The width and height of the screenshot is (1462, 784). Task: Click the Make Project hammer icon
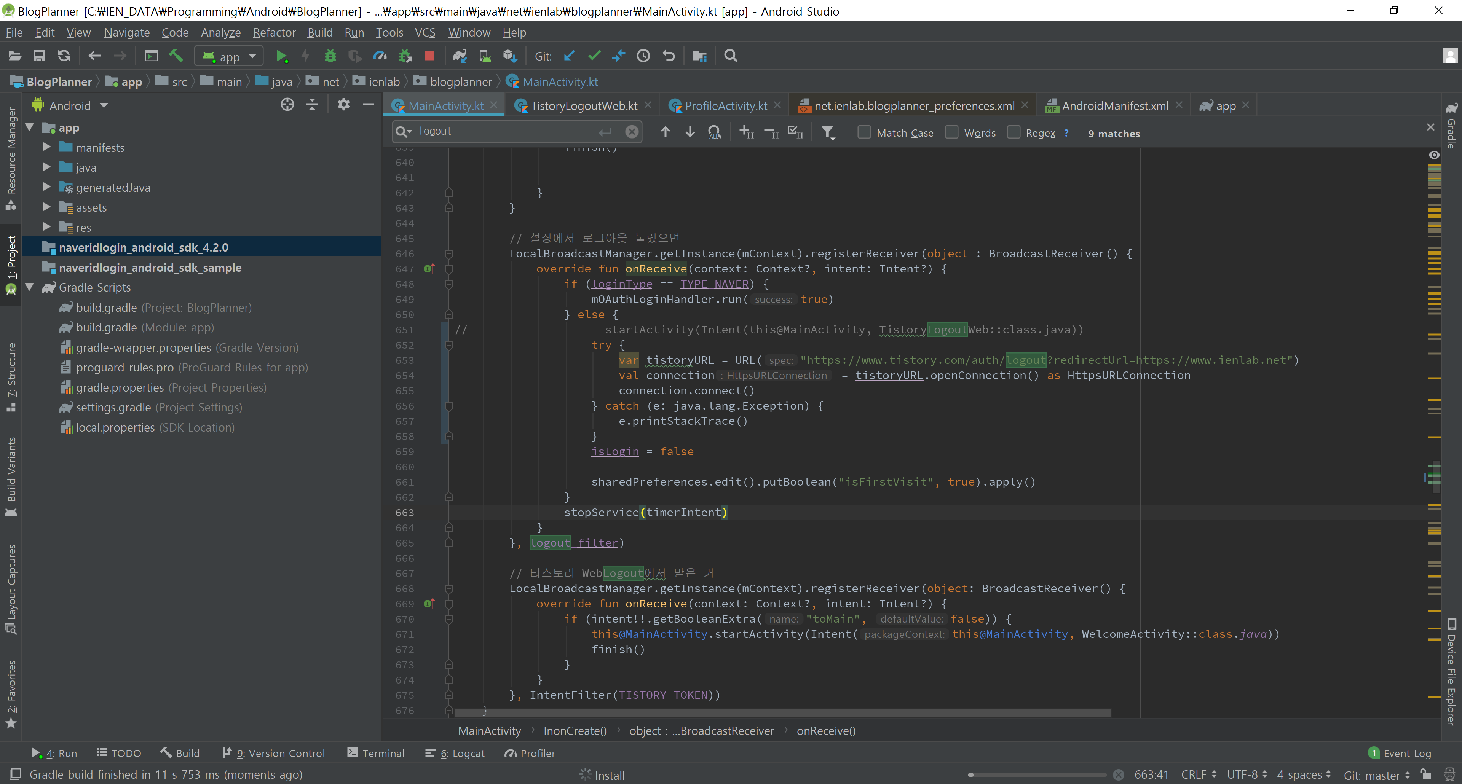pyautogui.click(x=176, y=56)
